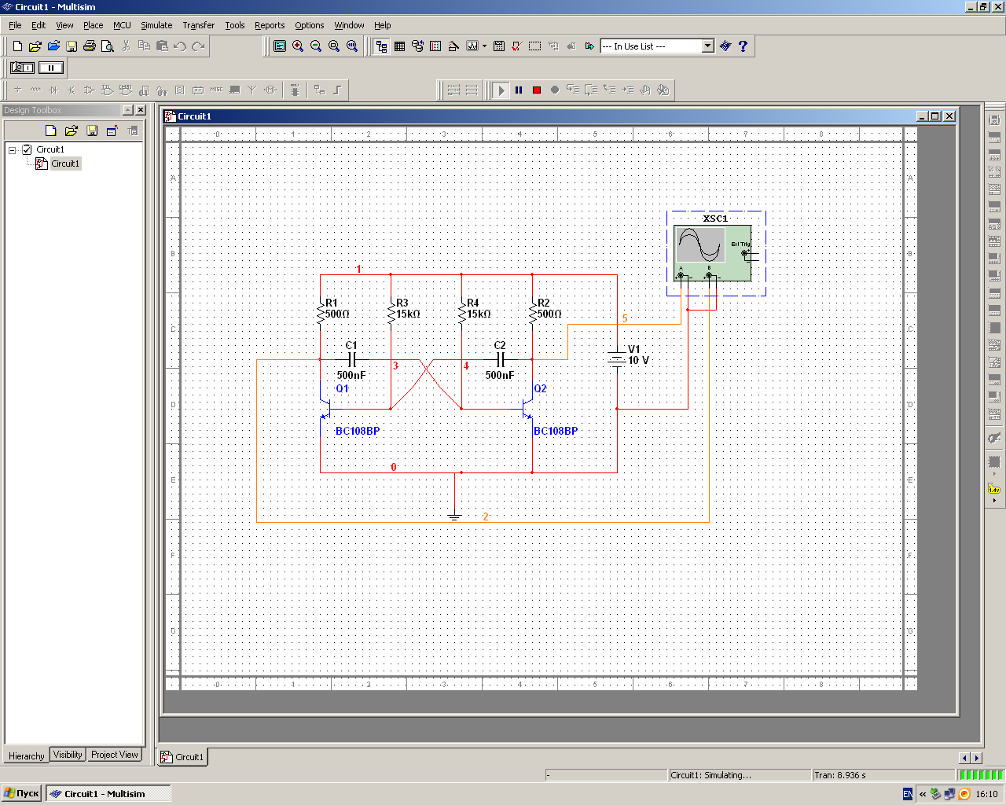Click the Print icon in toolbar

coord(90,46)
